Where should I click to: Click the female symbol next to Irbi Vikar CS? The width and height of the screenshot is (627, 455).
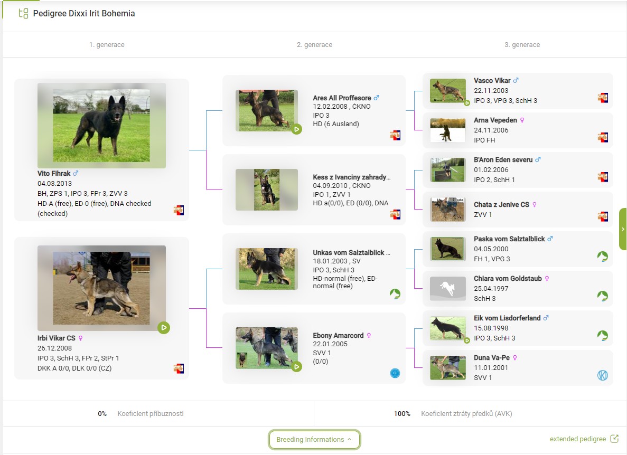(80, 338)
